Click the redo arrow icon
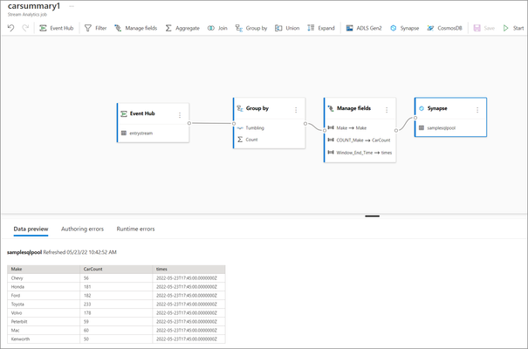 click(x=25, y=28)
